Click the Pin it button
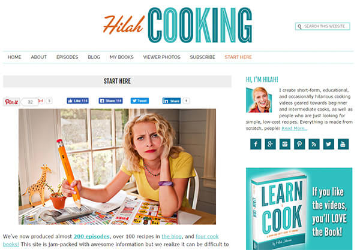360x250 pixels. coord(11,102)
